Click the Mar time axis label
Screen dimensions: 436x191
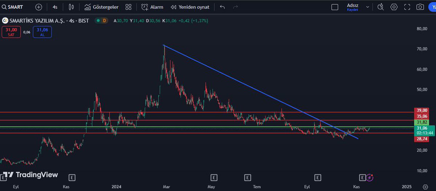click(166, 187)
